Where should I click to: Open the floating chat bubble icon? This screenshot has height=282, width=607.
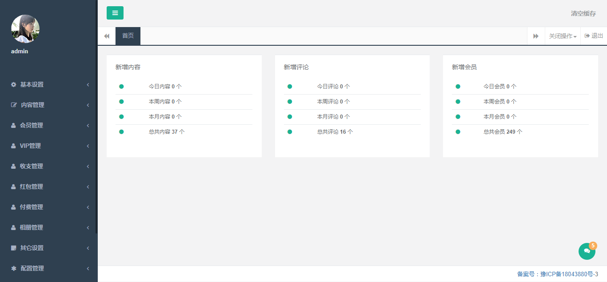[587, 251]
